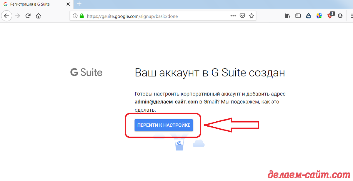Close the Регистрация в G Suite tab
Image resolution: width=353 pixels, height=181 pixels.
pyautogui.click(x=68, y=4)
